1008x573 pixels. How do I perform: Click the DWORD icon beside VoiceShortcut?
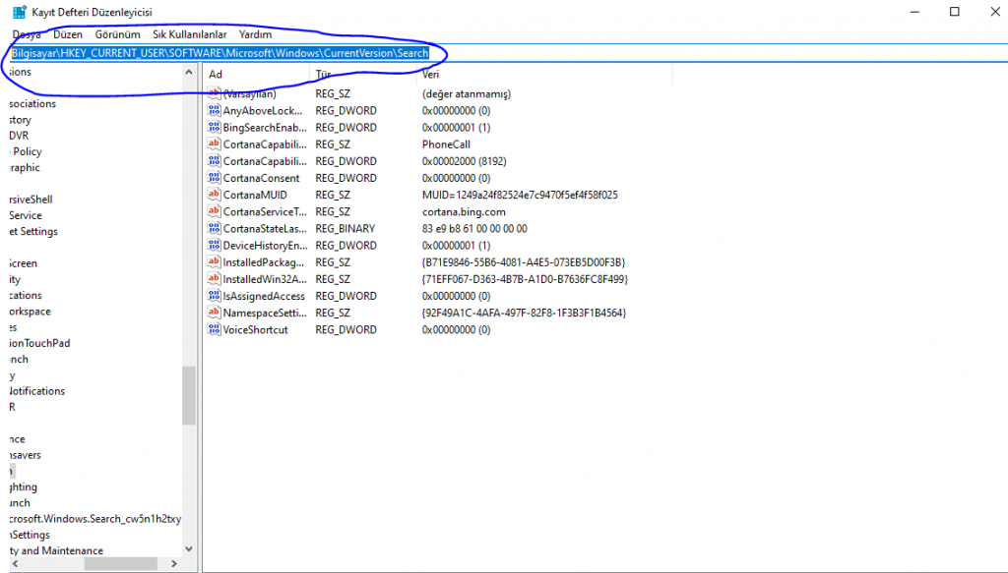(214, 329)
